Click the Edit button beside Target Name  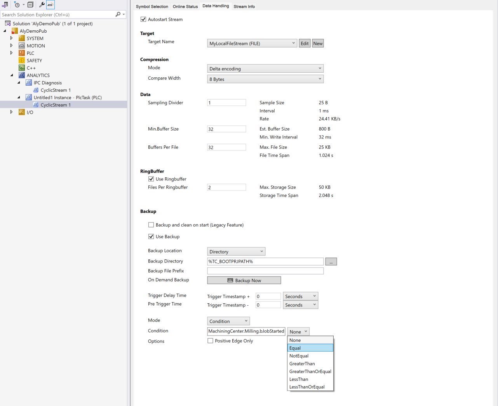305,44
